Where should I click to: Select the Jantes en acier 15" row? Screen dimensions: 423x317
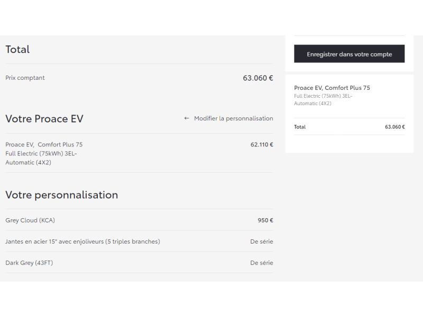coord(139,241)
